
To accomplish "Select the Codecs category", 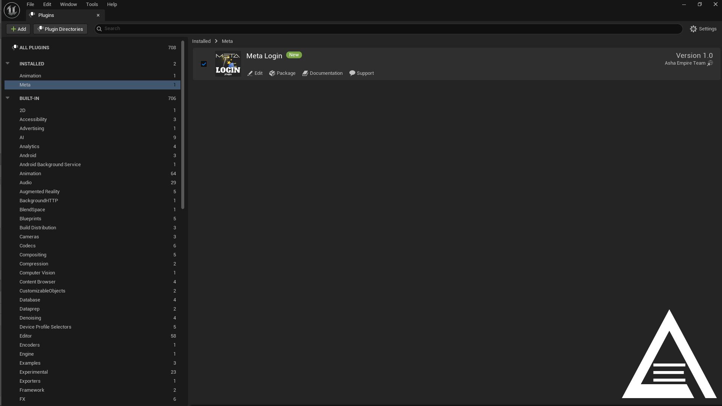I will click(x=93, y=246).
